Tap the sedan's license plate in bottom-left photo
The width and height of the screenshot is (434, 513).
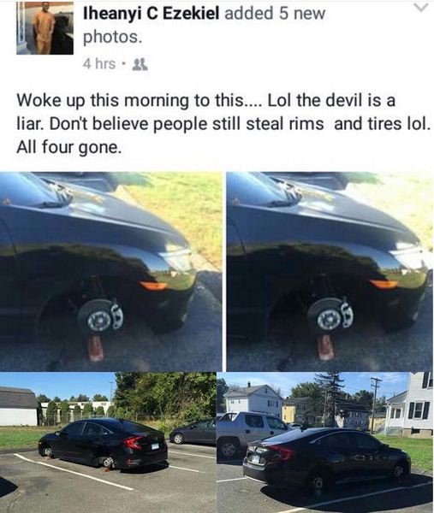coord(155,446)
